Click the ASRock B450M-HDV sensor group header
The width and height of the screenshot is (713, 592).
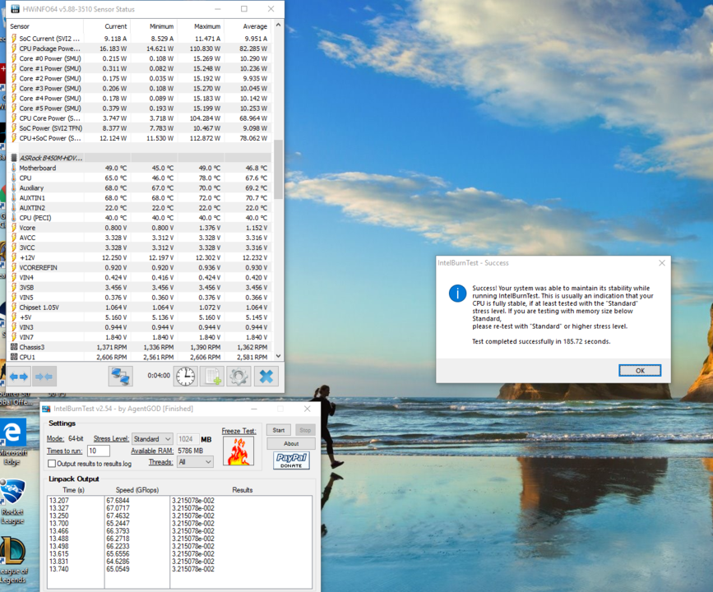coord(140,158)
